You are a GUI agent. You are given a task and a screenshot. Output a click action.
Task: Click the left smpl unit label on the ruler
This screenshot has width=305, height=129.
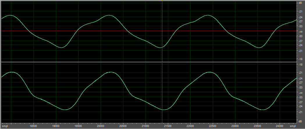pos(4,126)
